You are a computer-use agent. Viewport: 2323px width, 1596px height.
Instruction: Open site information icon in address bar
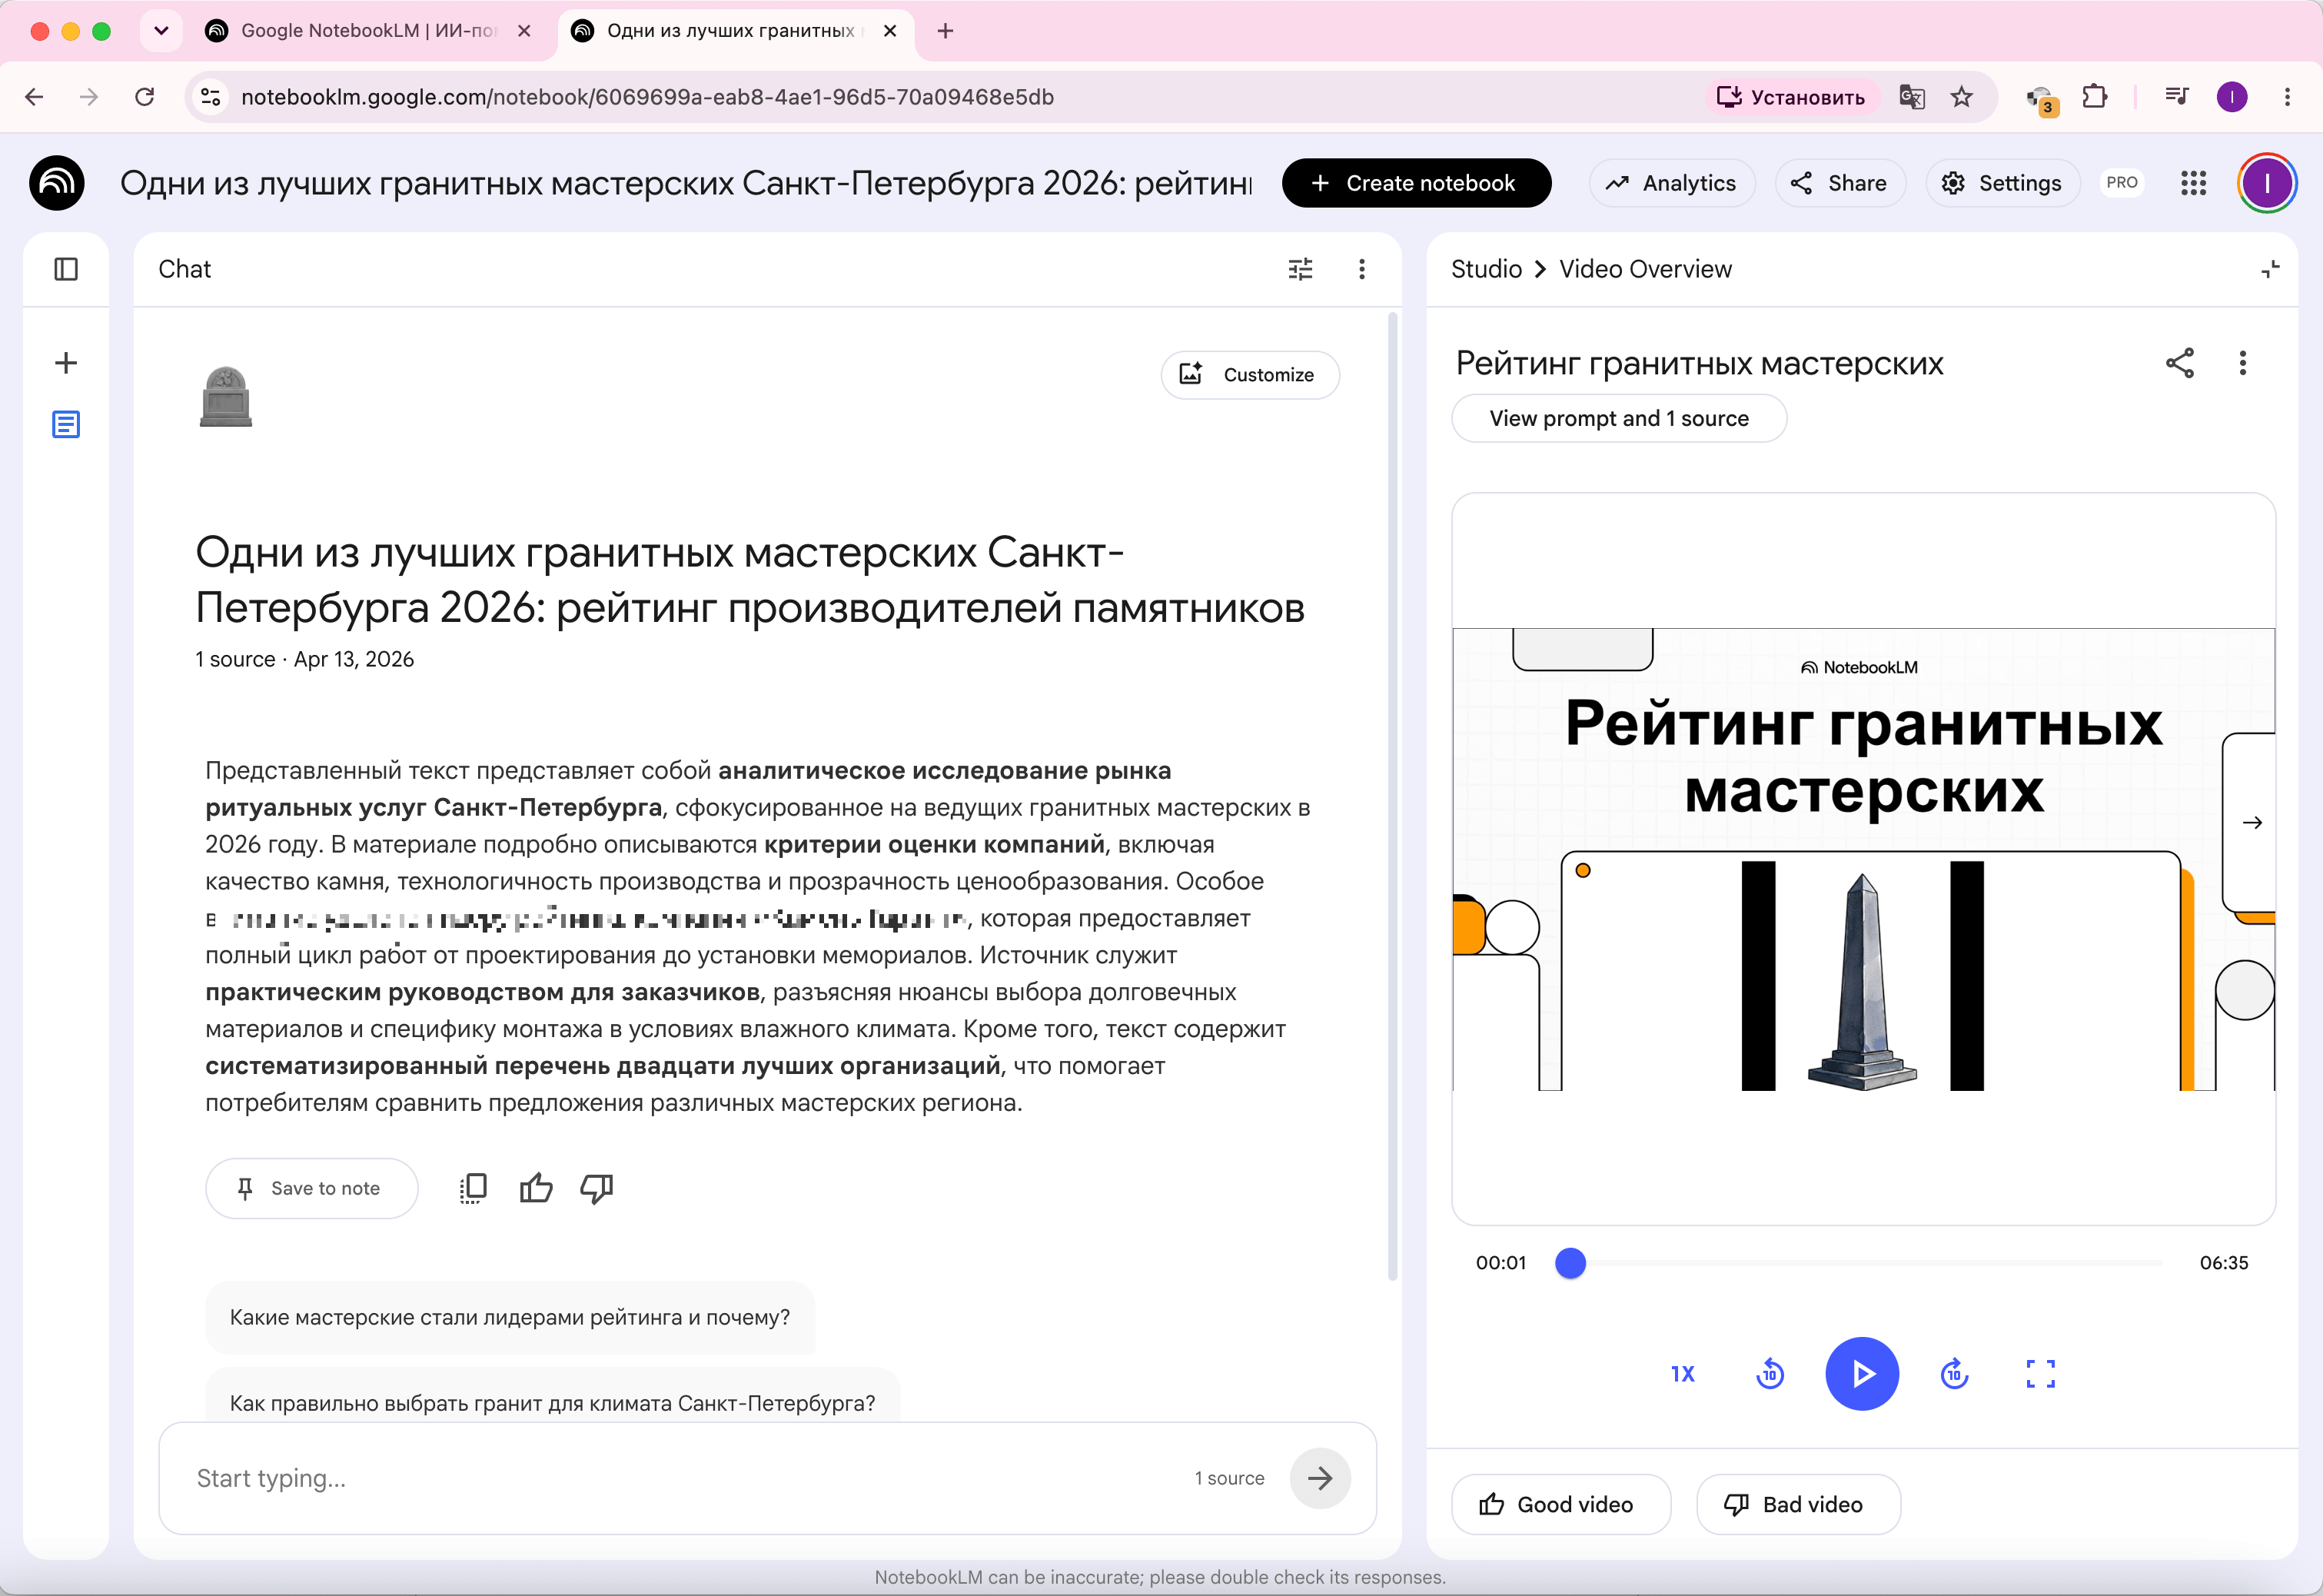pos(210,97)
